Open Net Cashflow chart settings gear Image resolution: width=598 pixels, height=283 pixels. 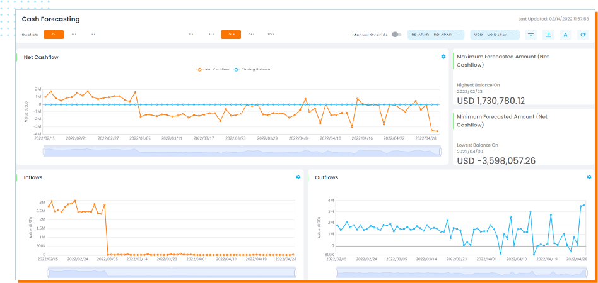tap(443, 57)
